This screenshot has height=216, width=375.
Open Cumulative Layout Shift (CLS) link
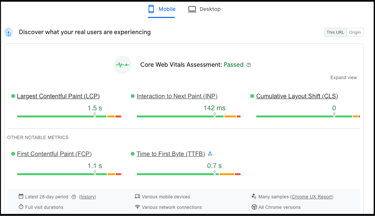pyautogui.click(x=297, y=96)
